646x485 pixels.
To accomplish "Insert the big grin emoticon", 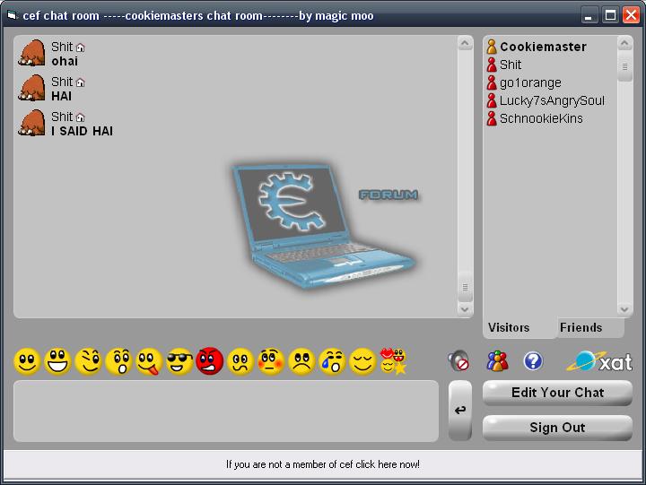I will [x=57, y=362].
